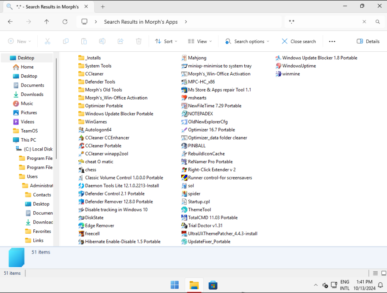Image resolution: width=387 pixels, height=293 pixels.
Task: Click the Cut scissors icon in toolbar
Action: pyautogui.click(x=47, y=41)
